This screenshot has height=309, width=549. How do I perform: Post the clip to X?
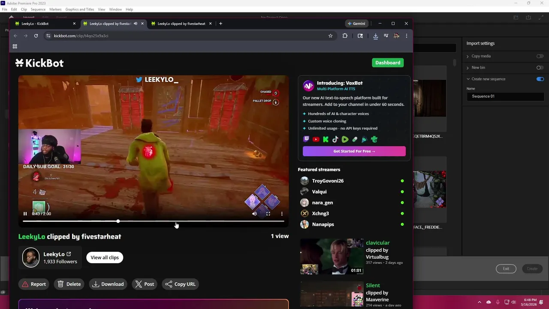click(145, 284)
